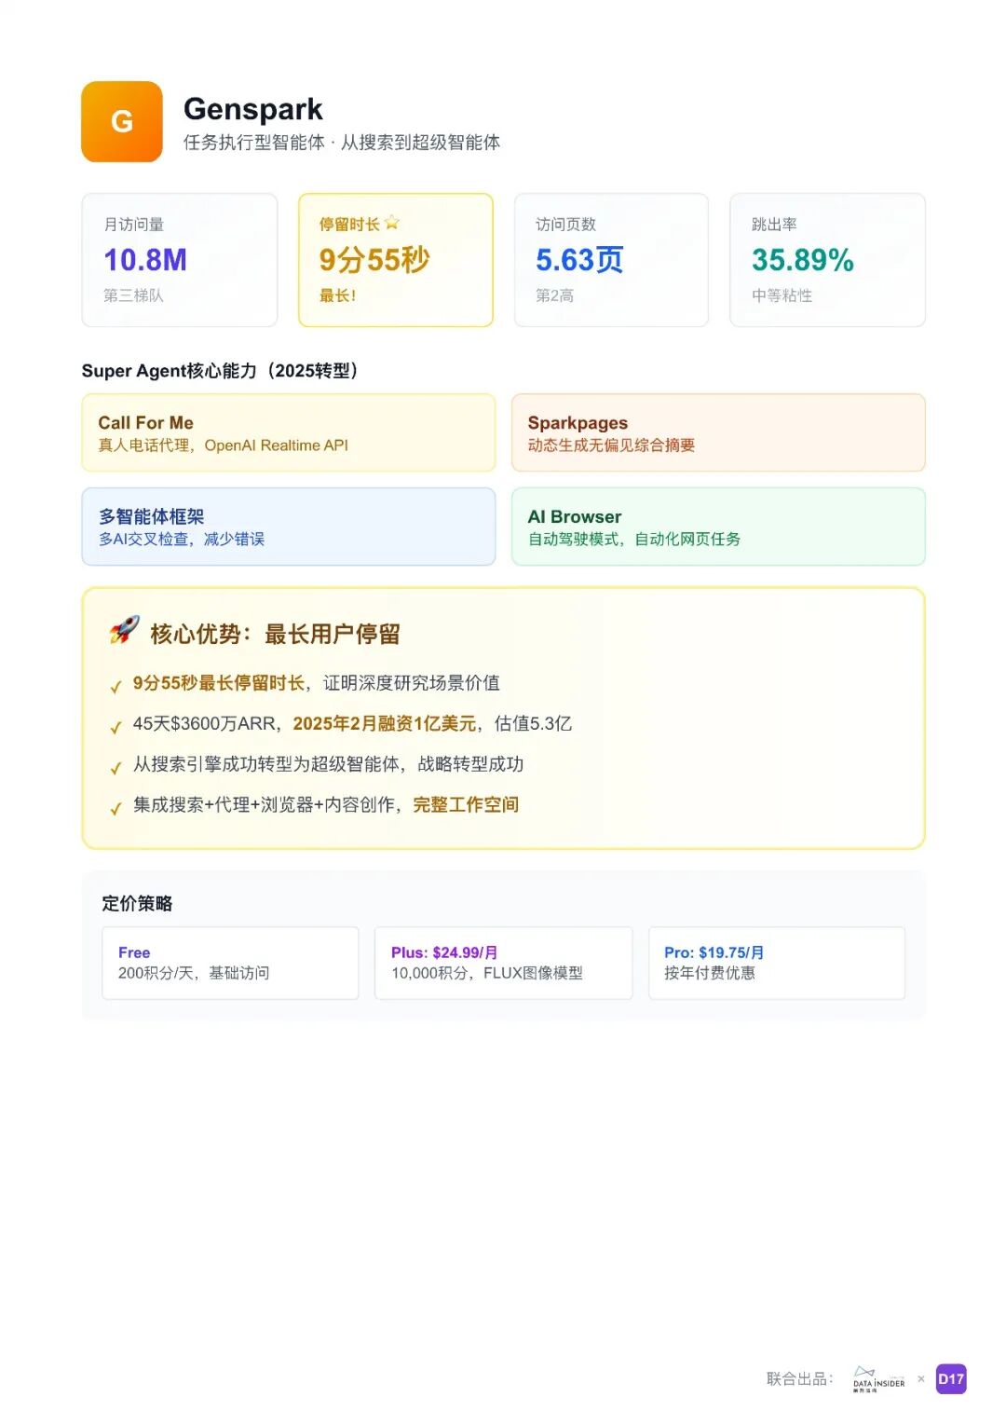Click the Data Insider logo
Image resolution: width=1006 pixels, height=1424 pixels.
pos(878,1379)
